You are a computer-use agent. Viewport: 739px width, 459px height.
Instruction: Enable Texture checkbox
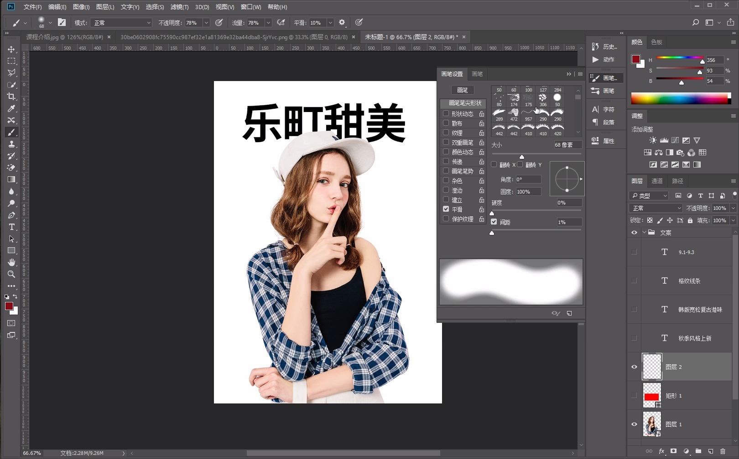tap(446, 133)
